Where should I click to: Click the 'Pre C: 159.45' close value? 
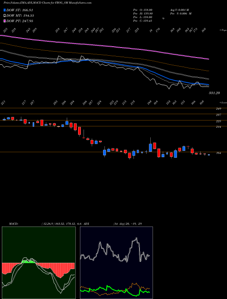[x=143, y=21]
